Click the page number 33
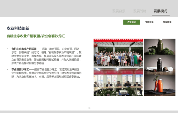The height and width of the screenshot is (113, 178). coord(89,108)
